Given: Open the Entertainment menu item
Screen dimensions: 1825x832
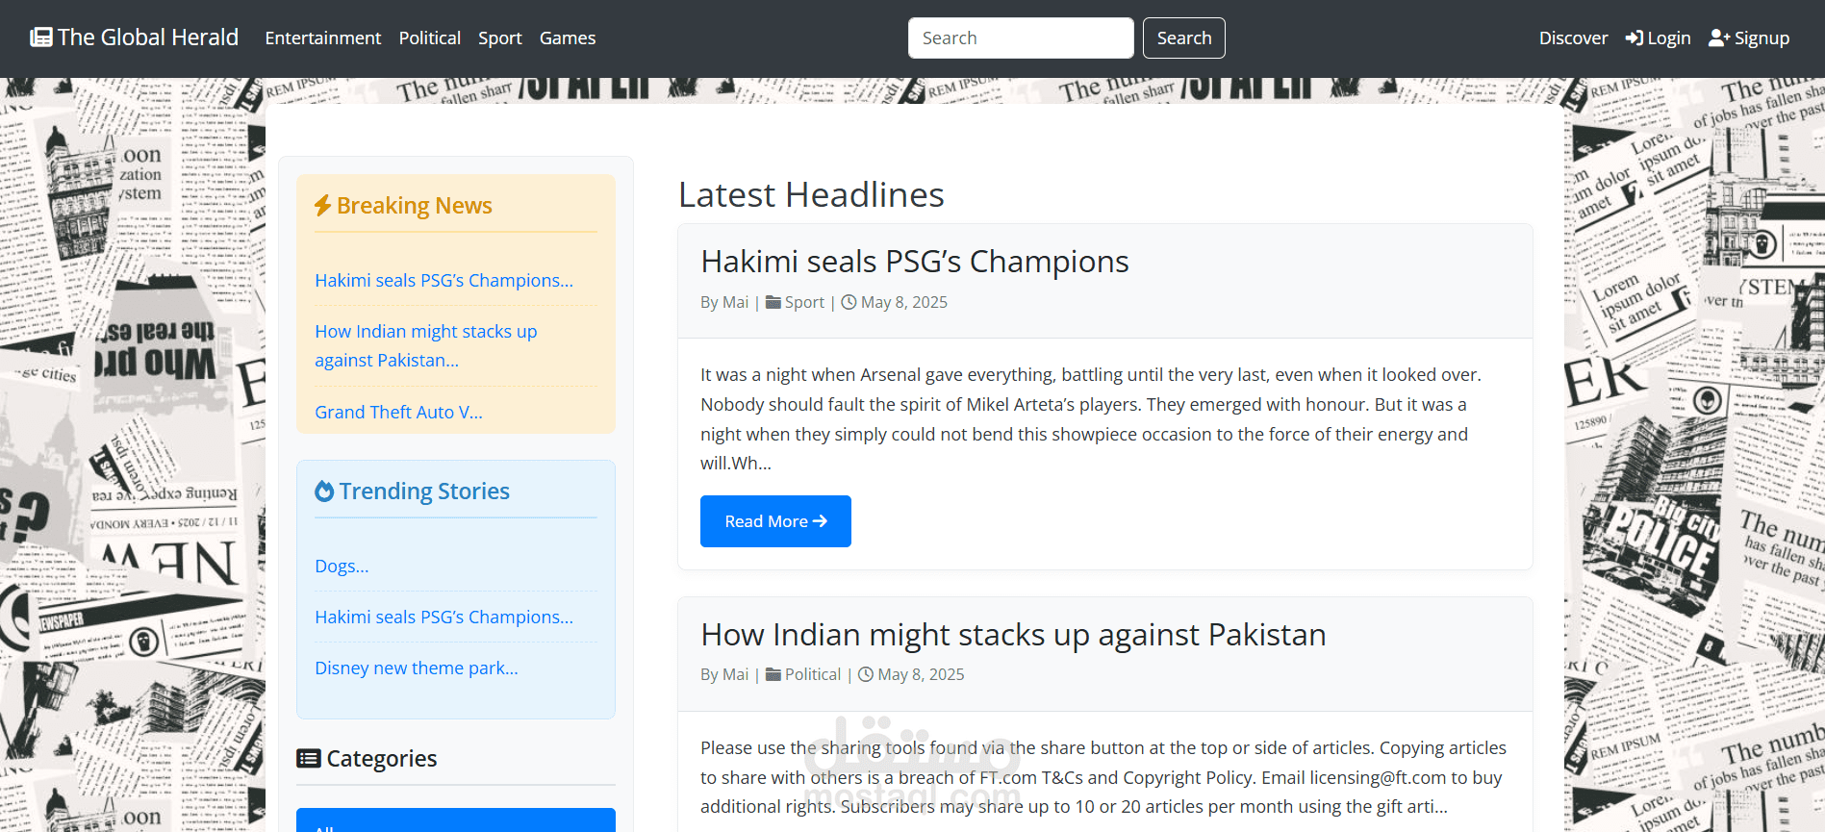Looking at the screenshot, I should click(323, 38).
